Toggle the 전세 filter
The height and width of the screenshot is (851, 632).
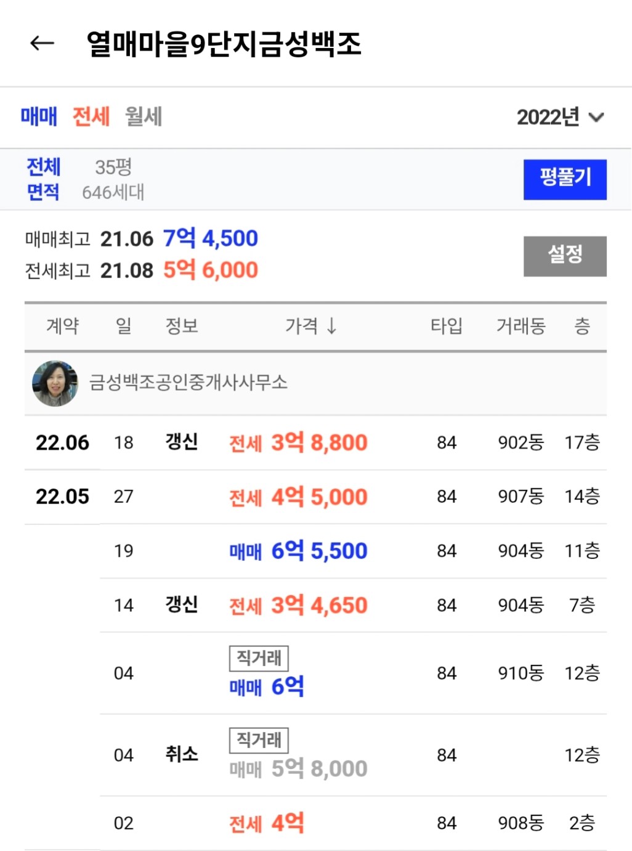pyautogui.click(x=91, y=116)
